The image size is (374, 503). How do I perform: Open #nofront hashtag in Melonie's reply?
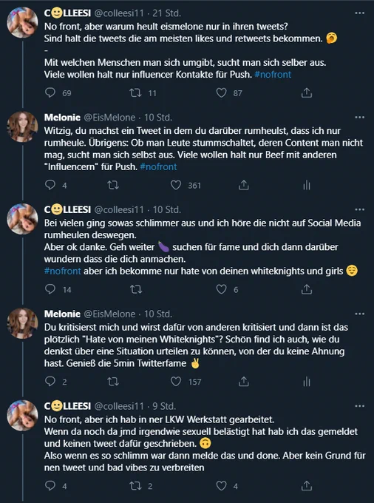click(x=158, y=167)
